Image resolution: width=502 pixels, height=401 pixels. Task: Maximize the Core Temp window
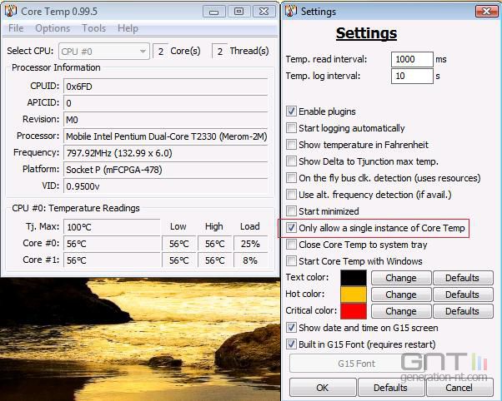pyautogui.click(x=238, y=12)
